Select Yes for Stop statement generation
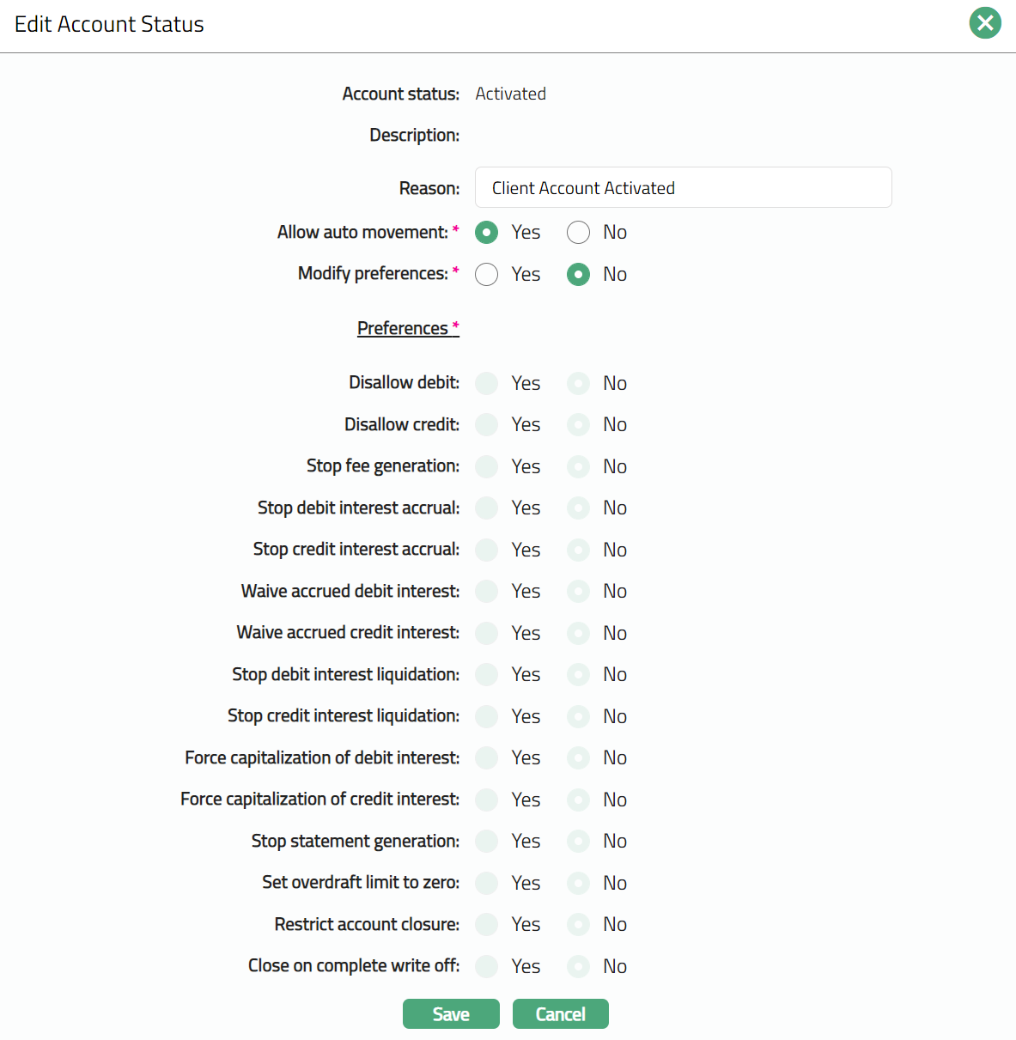 [x=487, y=841]
